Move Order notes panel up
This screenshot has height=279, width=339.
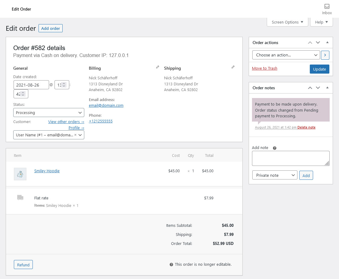click(x=310, y=88)
